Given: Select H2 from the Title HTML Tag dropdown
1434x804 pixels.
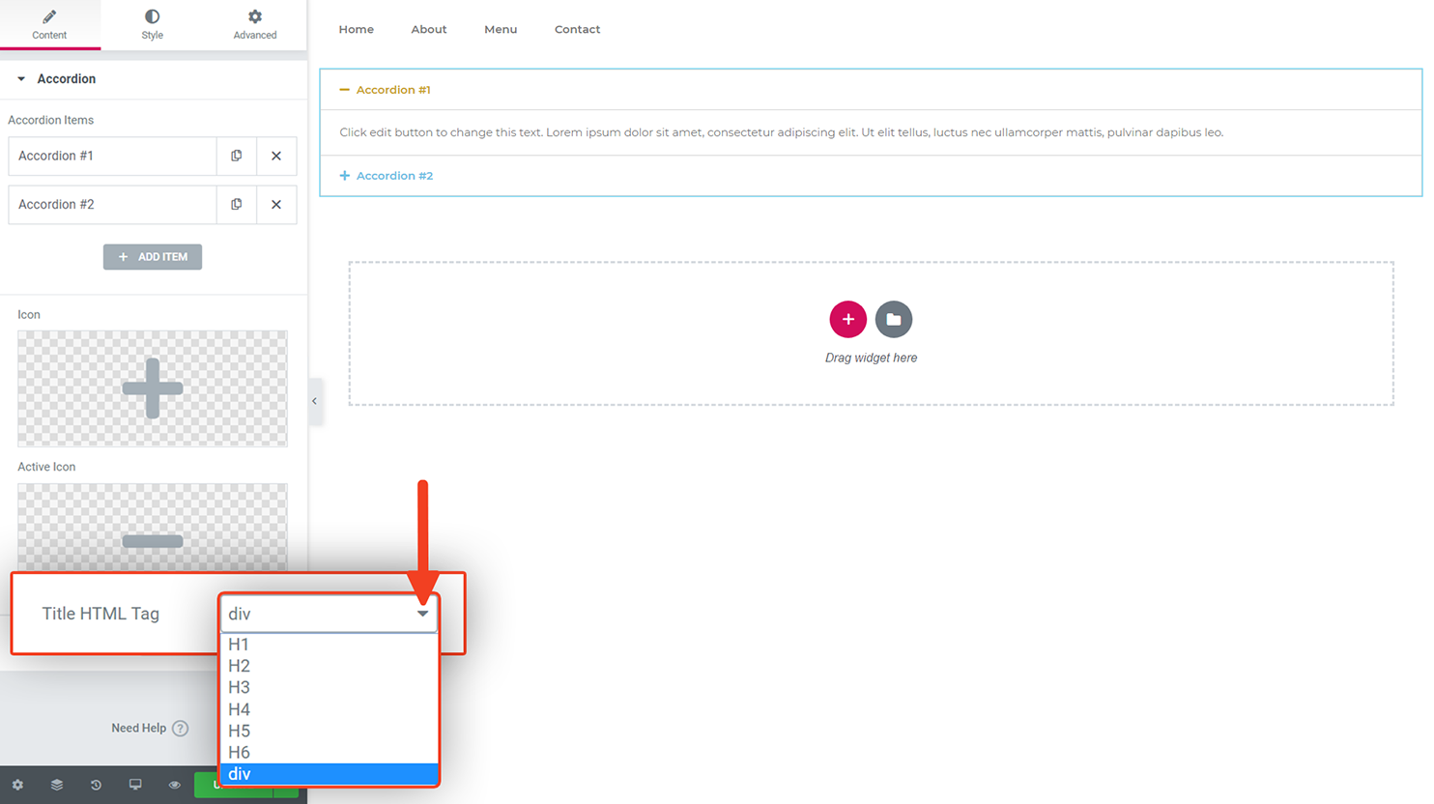Looking at the screenshot, I should click(x=240, y=665).
